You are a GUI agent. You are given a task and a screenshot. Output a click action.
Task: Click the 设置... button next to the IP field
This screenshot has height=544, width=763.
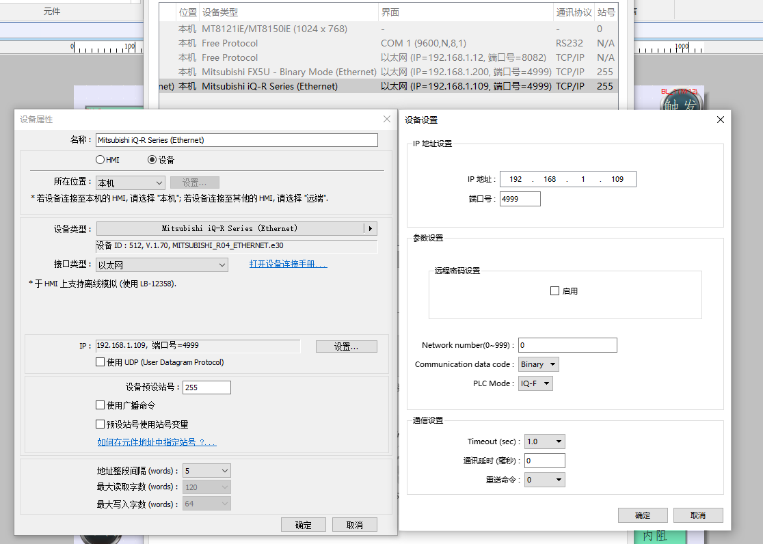tap(346, 346)
